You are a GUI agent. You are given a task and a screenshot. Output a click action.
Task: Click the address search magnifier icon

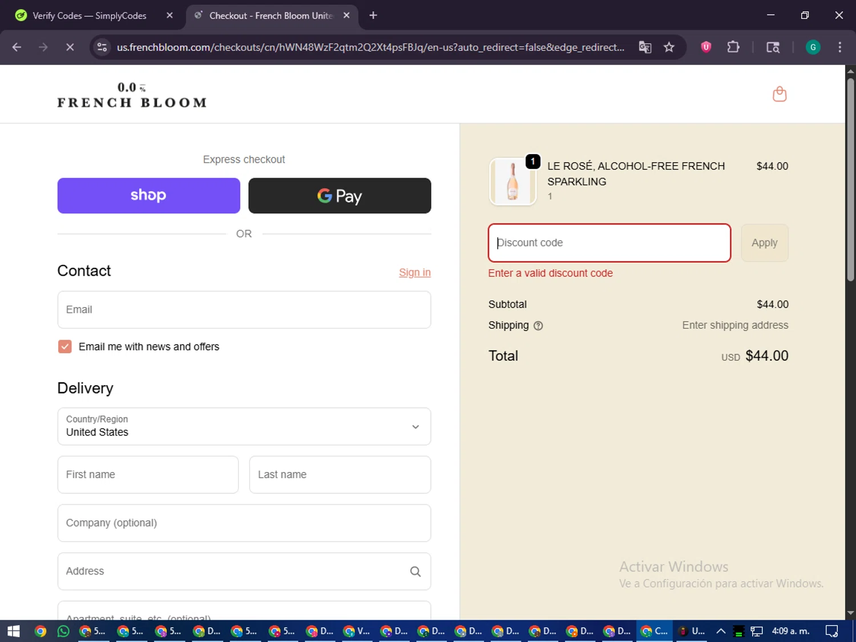click(x=415, y=571)
